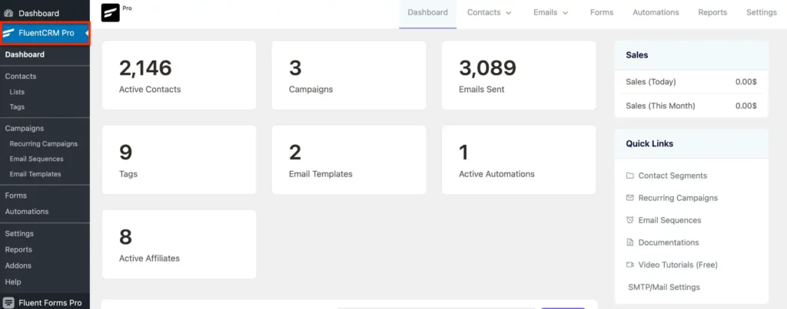This screenshot has height=309, width=787.
Task: Expand the Contacts dropdown chevron in top nav
Action: pyautogui.click(x=509, y=13)
